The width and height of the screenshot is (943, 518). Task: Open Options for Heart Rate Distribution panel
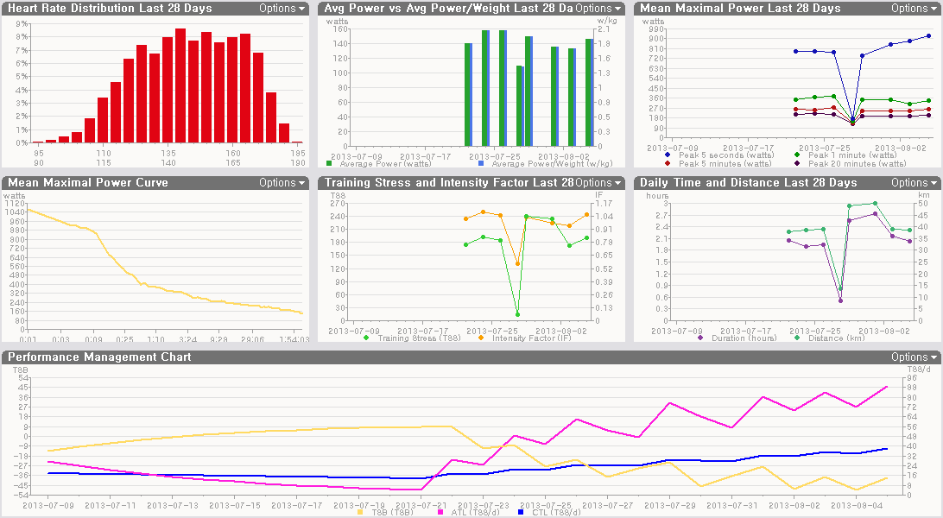[282, 9]
